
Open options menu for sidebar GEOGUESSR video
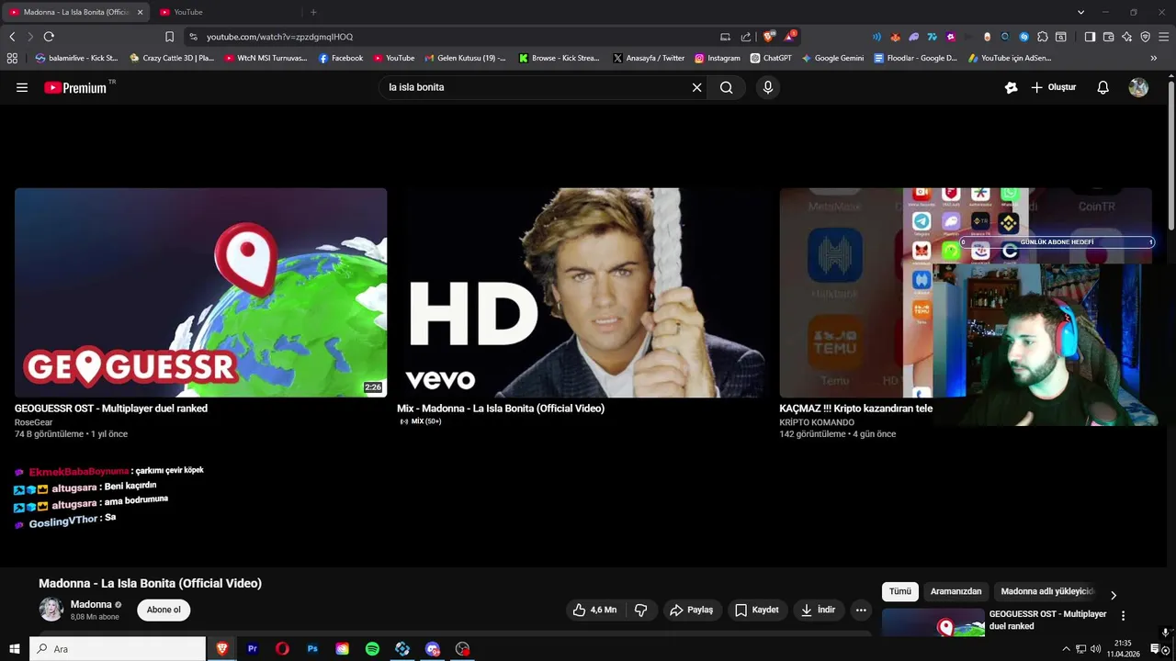tap(1123, 616)
